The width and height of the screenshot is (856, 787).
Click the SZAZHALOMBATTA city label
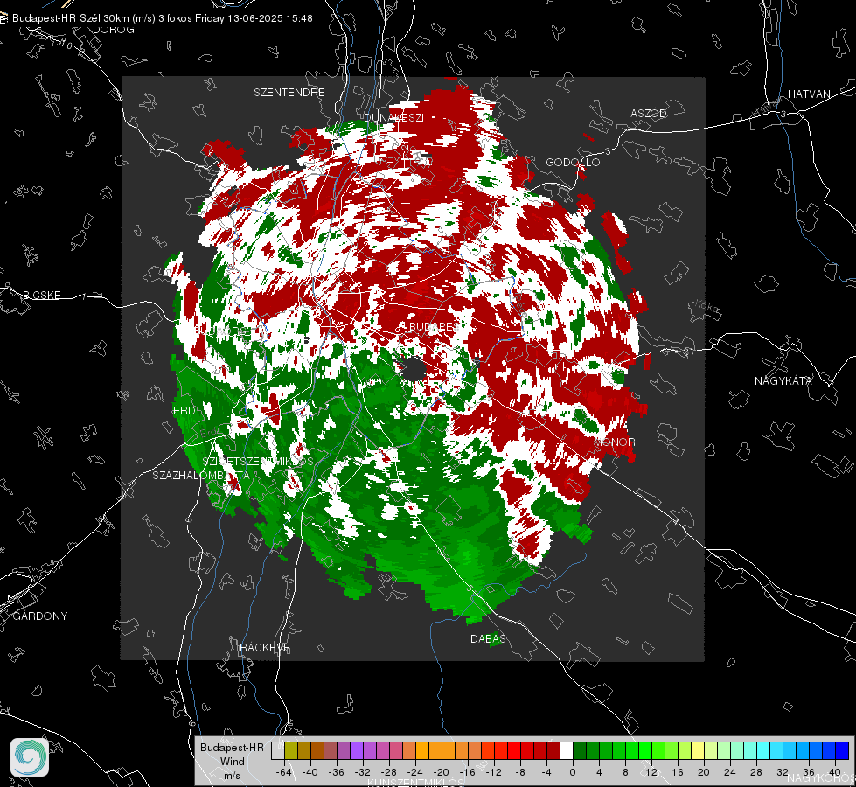pyautogui.click(x=201, y=475)
